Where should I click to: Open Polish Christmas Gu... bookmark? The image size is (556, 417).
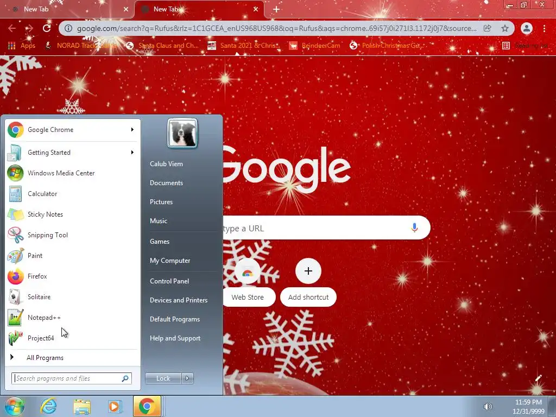click(x=386, y=46)
